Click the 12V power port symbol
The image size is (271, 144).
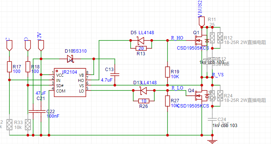click(41, 45)
